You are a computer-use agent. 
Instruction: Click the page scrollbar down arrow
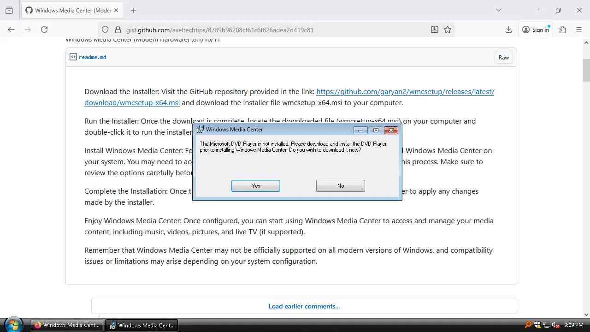click(586, 314)
